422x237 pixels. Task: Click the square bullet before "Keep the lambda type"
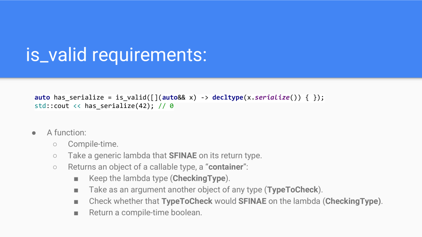pyautogui.click(x=76, y=179)
